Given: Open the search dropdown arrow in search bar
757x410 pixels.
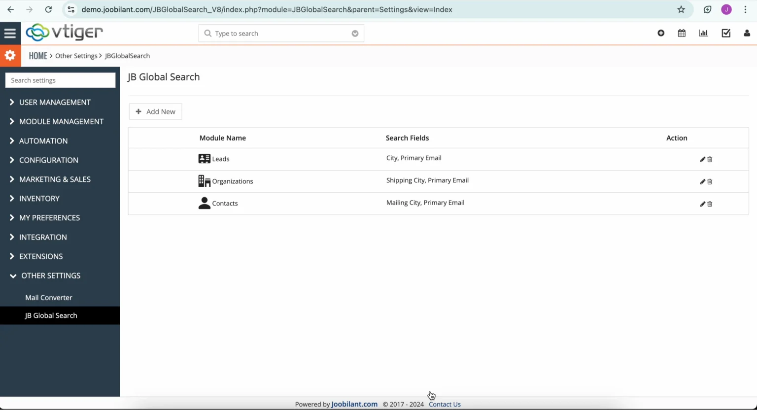Looking at the screenshot, I should 355,33.
